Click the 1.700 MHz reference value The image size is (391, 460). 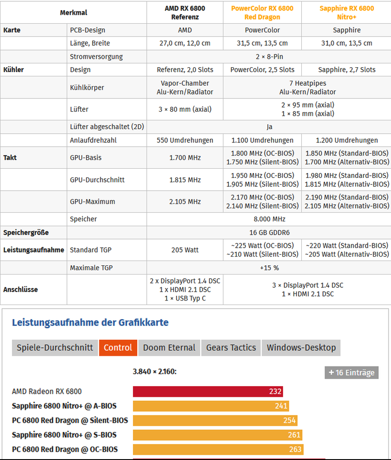(185, 158)
